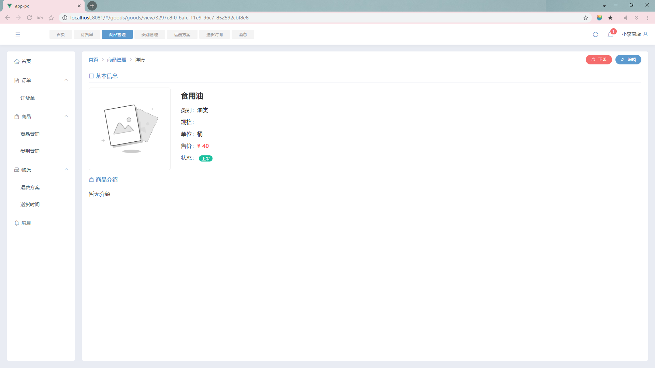Select 送货时间 in the sidebar

[x=30, y=204]
